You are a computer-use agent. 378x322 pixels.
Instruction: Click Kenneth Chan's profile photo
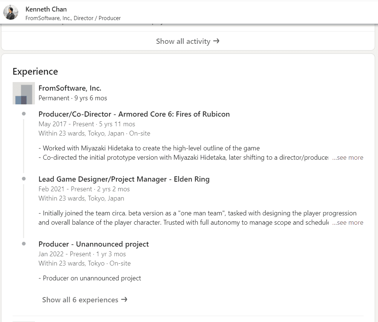[x=11, y=12]
